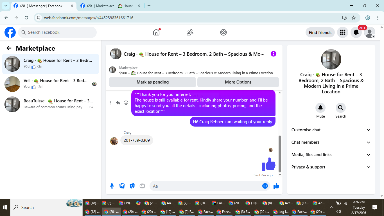Image resolution: width=384 pixels, height=216 pixels.
Task: Open the Windows notification center
Action: click(375, 207)
